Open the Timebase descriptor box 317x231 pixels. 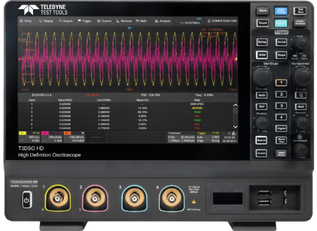point(181,137)
